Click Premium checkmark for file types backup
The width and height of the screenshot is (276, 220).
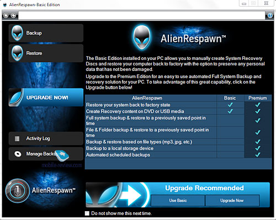click(258, 141)
